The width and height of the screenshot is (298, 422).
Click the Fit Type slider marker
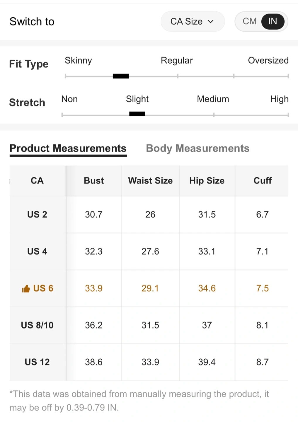pos(121,76)
